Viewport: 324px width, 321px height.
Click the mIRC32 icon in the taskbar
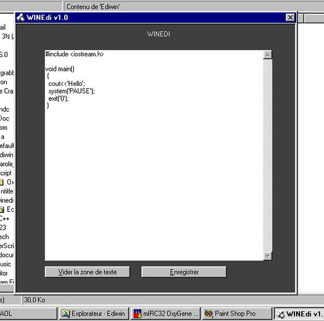(137, 314)
